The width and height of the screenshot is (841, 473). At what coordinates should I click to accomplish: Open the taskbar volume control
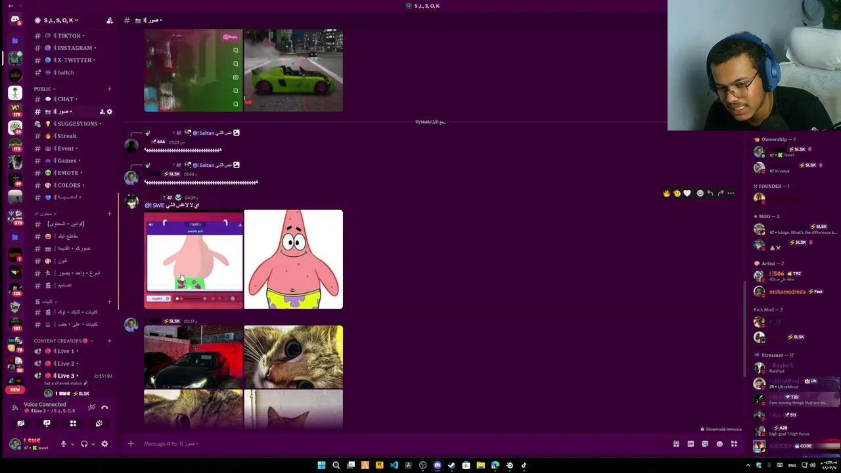click(813, 465)
